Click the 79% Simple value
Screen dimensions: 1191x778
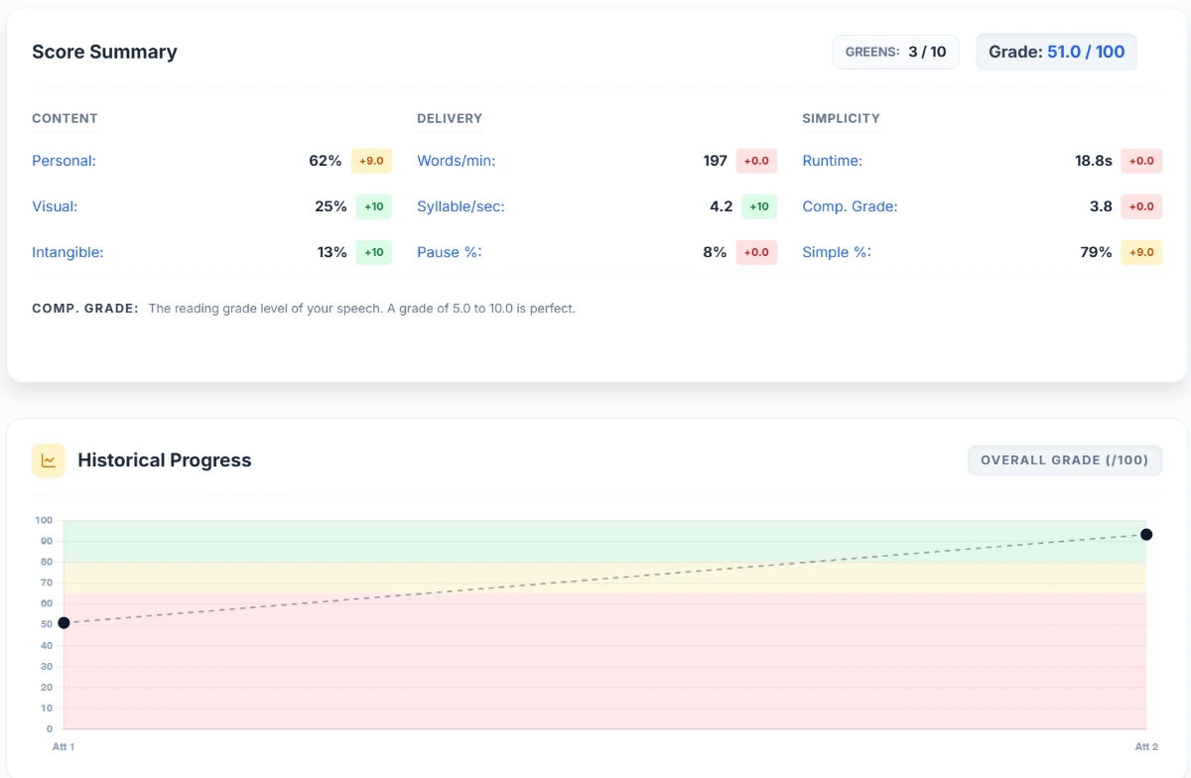click(1096, 252)
